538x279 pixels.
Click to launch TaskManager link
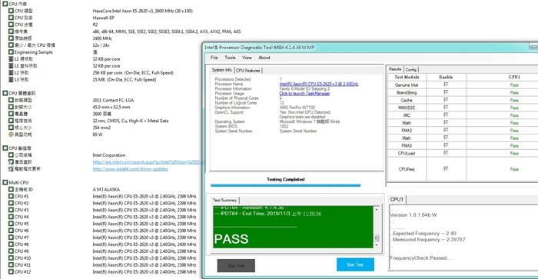304,93
